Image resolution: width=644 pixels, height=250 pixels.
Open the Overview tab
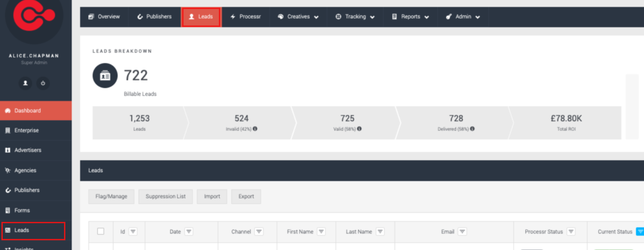point(104,17)
